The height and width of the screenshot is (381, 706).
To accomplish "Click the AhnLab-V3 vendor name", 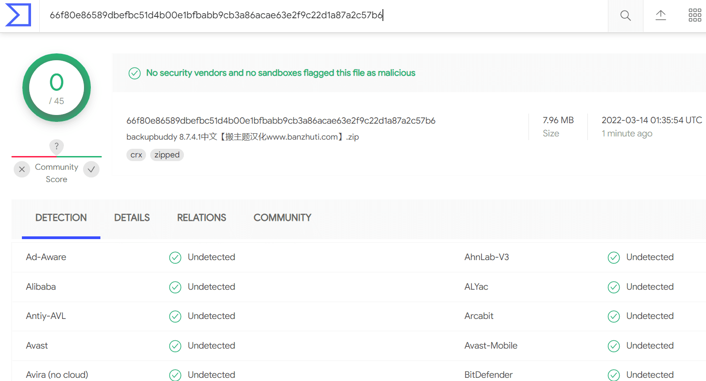I will pyautogui.click(x=487, y=257).
